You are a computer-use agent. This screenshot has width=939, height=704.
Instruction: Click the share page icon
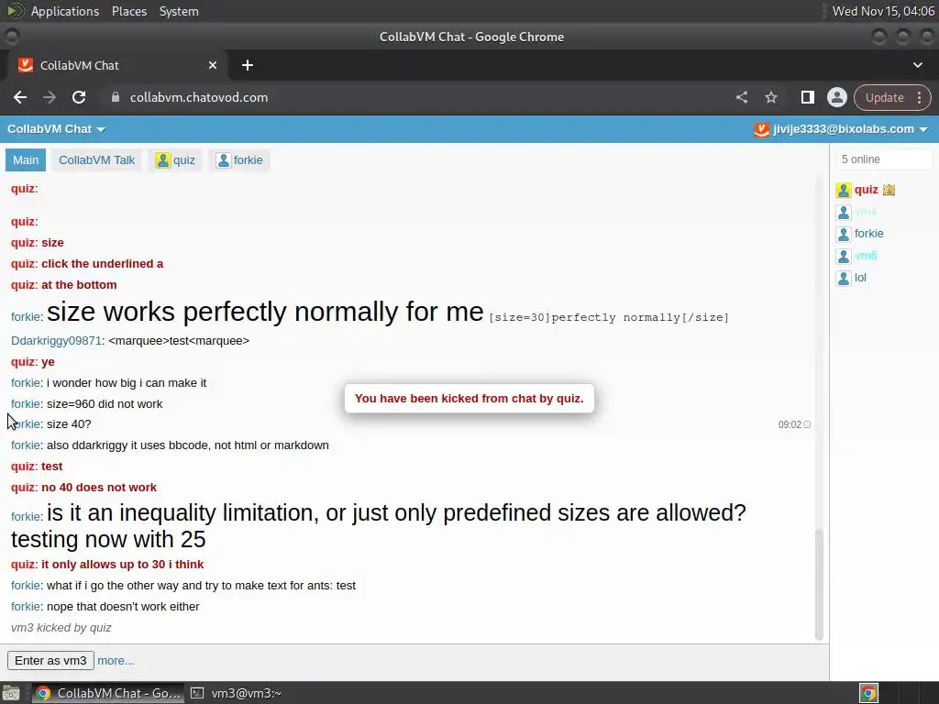742,97
